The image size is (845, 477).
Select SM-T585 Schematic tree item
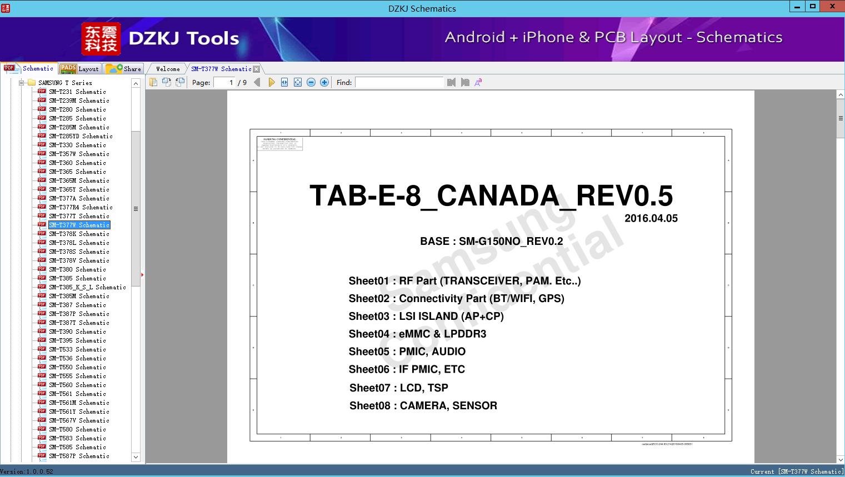[x=77, y=447]
